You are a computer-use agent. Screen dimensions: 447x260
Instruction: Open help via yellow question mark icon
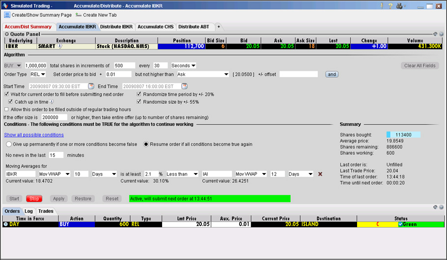tap(391, 6)
